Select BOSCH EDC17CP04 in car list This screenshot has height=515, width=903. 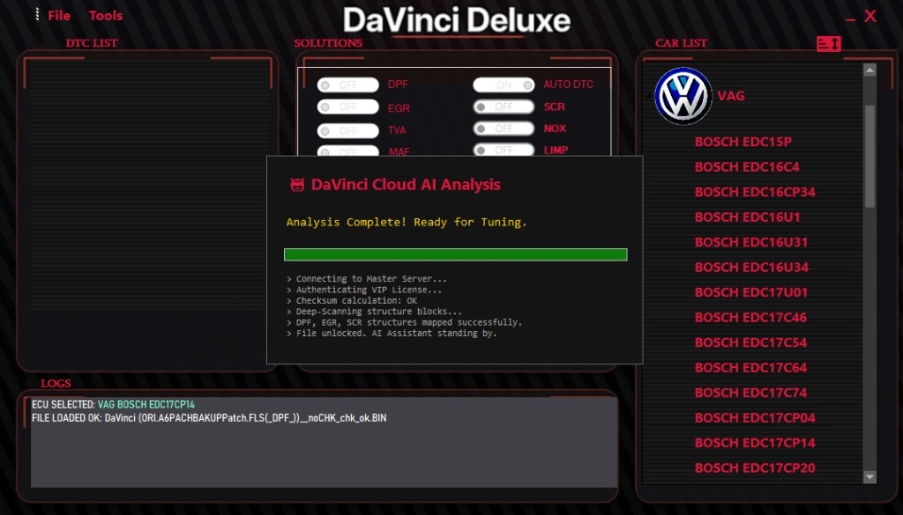click(x=755, y=418)
